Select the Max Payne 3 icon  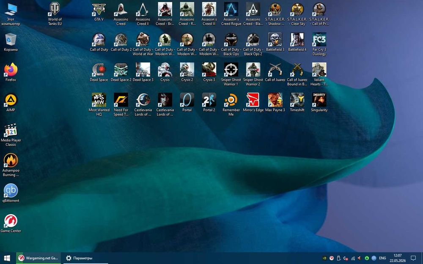(275, 103)
